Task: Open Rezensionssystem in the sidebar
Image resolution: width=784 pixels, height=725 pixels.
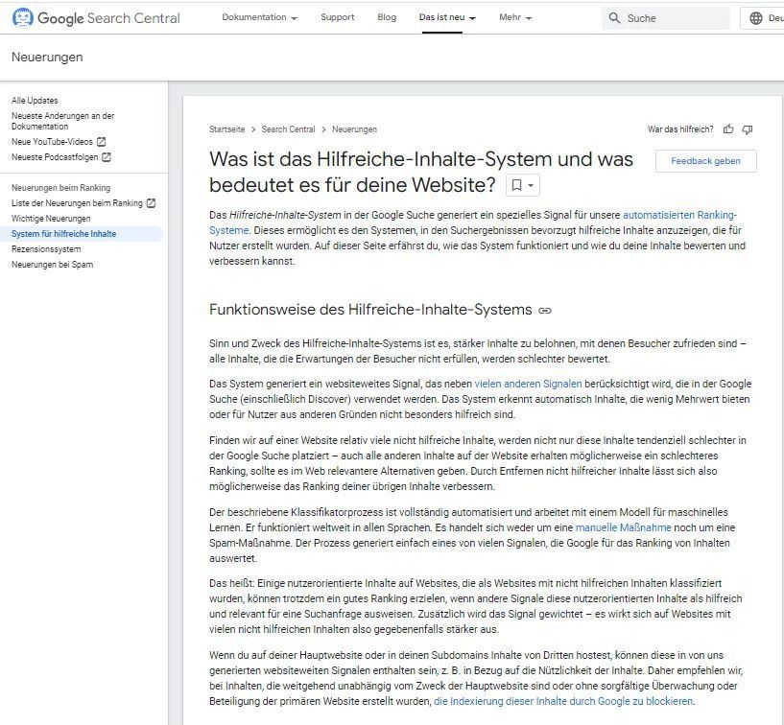Action: (46, 248)
